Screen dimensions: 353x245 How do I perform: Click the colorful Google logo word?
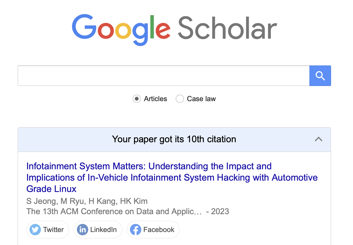pos(121,29)
